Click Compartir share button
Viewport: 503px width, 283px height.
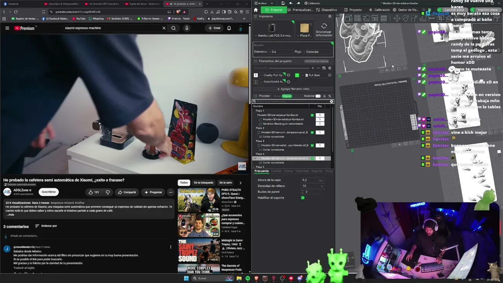(x=127, y=192)
